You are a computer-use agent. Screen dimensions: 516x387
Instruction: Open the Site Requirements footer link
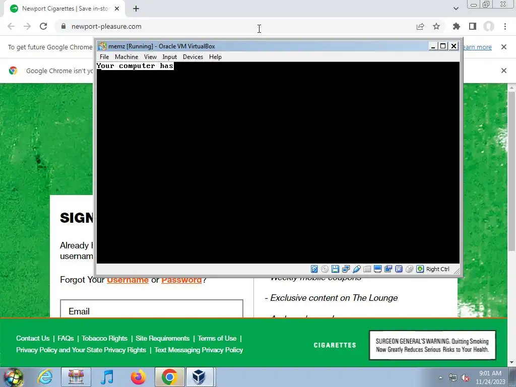(163, 338)
